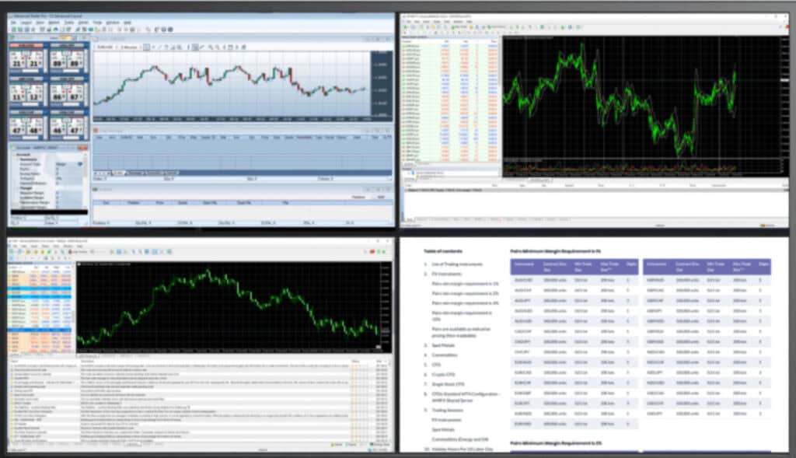
Task: Click zoom-in icon in bottom-left MetaTrader toolbar
Action: [x=134, y=252]
